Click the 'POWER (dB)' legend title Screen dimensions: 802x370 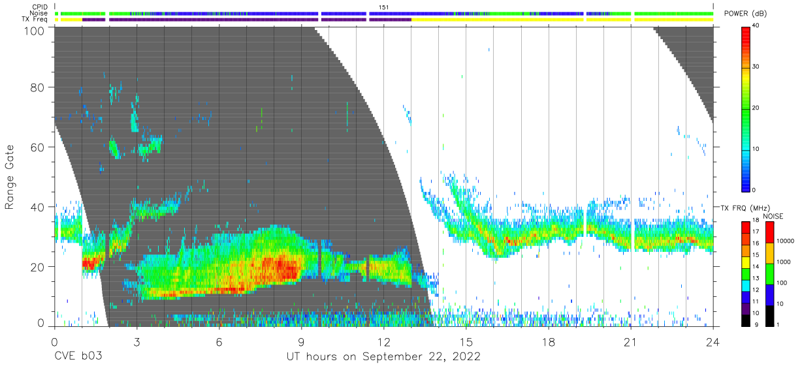pyautogui.click(x=745, y=14)
